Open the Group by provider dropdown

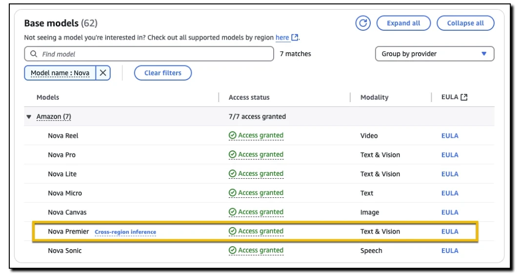point(434,54)
